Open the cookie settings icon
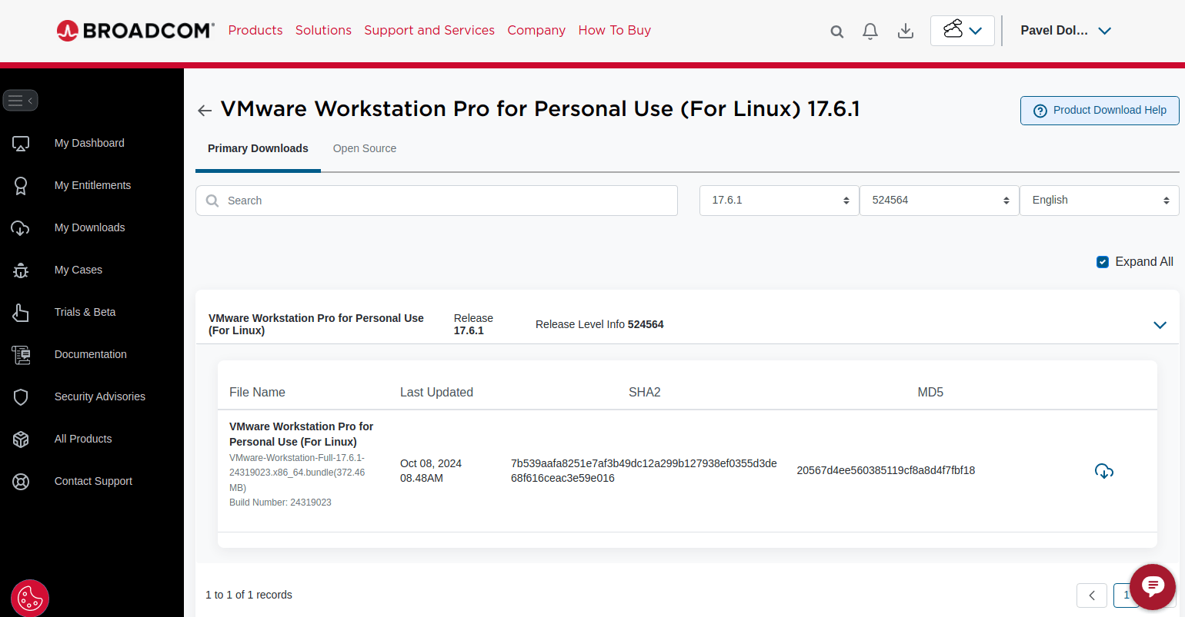Viewport: 1185px width, 617px height. coord(30,598)
